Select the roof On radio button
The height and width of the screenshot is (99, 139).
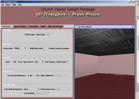coord(19,62)
